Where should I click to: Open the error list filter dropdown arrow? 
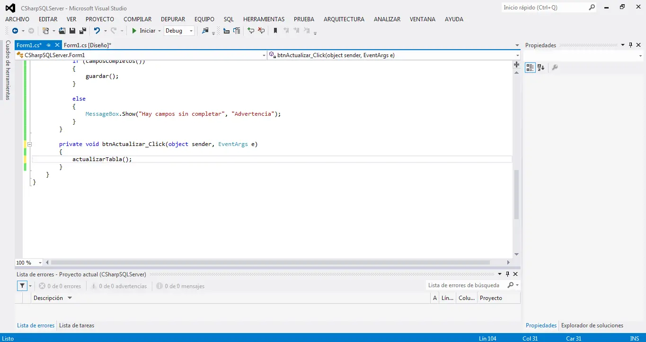pyautogui.click(x=31, y=286)
